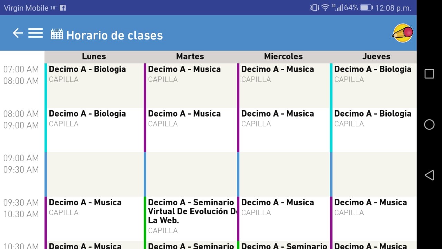
Task: Tap the Wi-Fi icon in status bar
Action: tap(325, 8)
